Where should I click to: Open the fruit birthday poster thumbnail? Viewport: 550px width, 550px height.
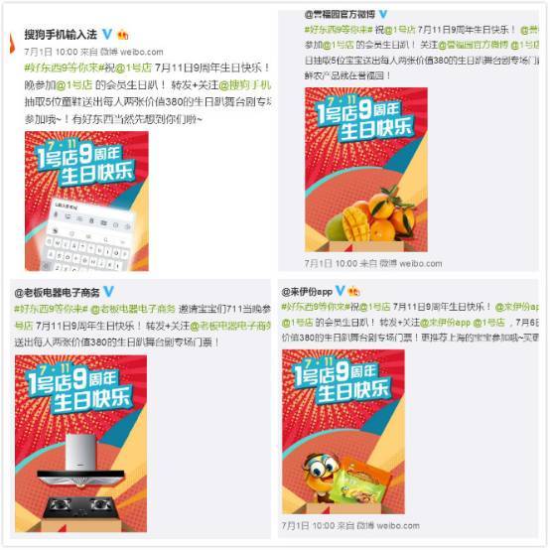click(366, 170)
